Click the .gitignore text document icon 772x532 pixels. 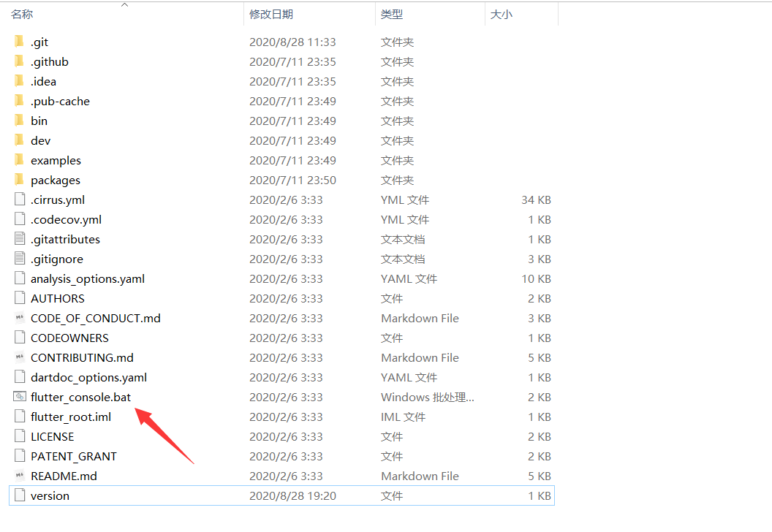pyautogui.click(x=20, y=259)
